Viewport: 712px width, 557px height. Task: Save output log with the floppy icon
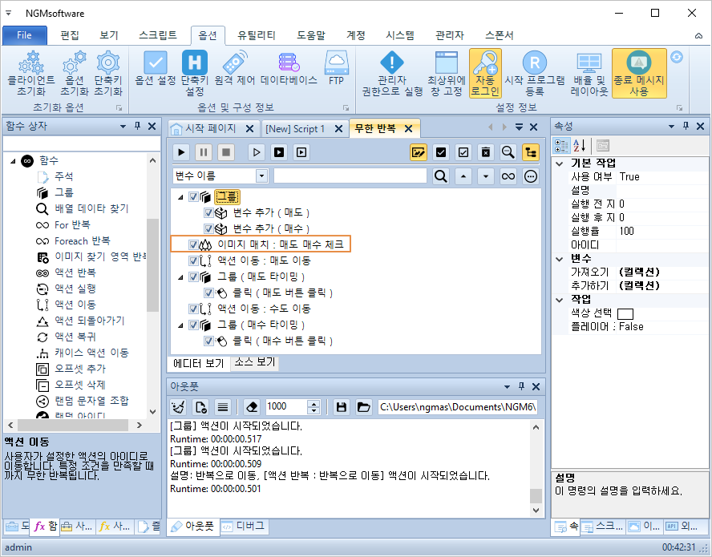(341, 407)
